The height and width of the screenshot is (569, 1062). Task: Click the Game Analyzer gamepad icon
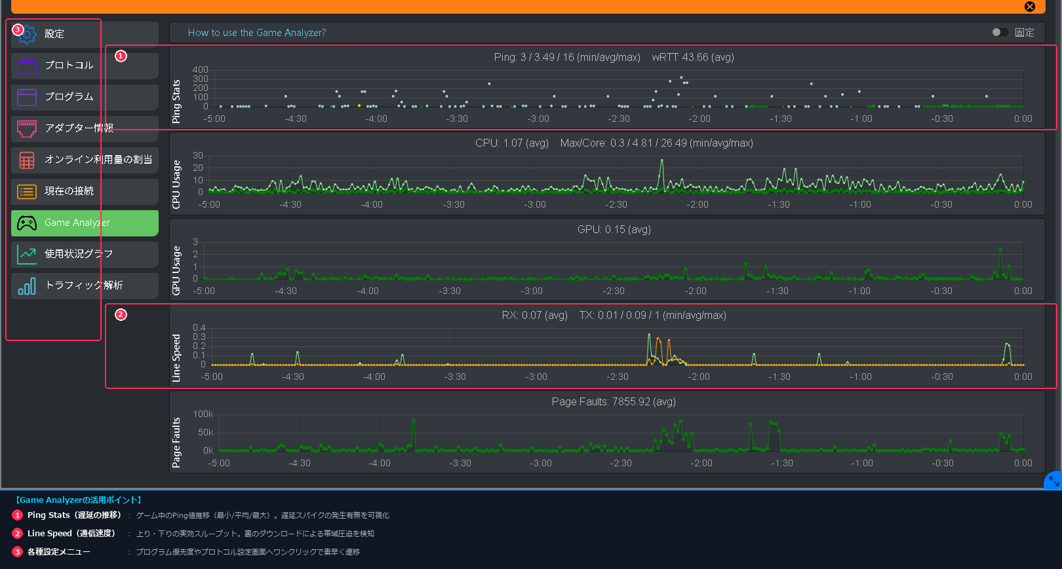[27, 223]
